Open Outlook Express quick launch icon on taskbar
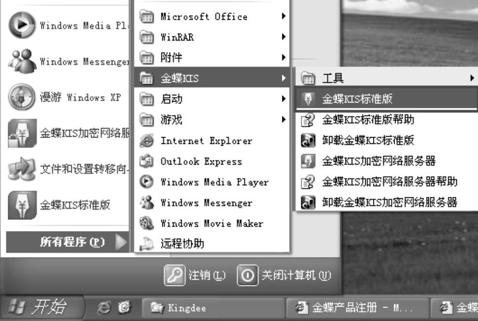The image size is (478, 321). [125, 308]
